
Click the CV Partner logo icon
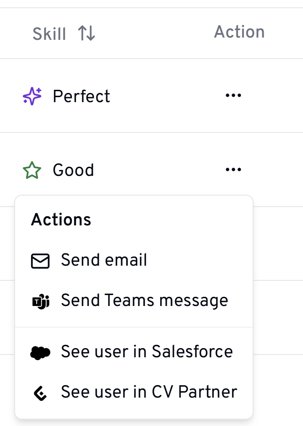[x=40, y=393]
